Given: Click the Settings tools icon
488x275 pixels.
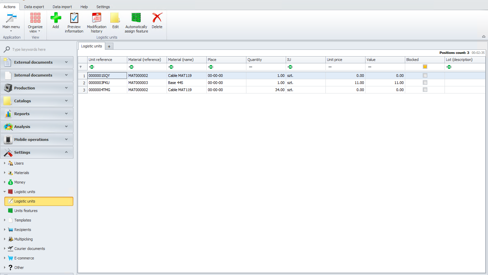Looking at the screenshot, I should coord(8,152).
